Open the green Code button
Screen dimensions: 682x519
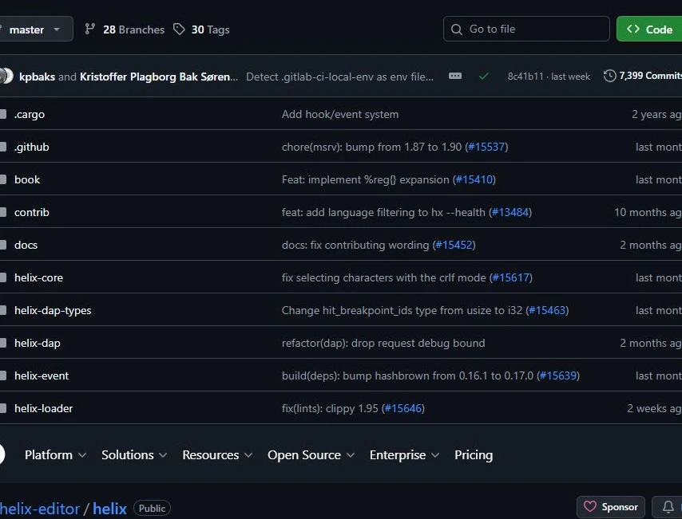pos(649,29)
